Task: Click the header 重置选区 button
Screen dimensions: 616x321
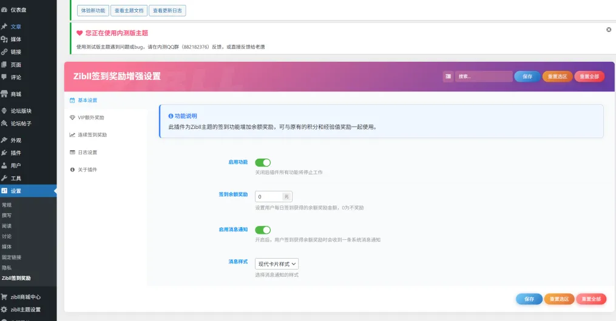Action: coord(558,76)
